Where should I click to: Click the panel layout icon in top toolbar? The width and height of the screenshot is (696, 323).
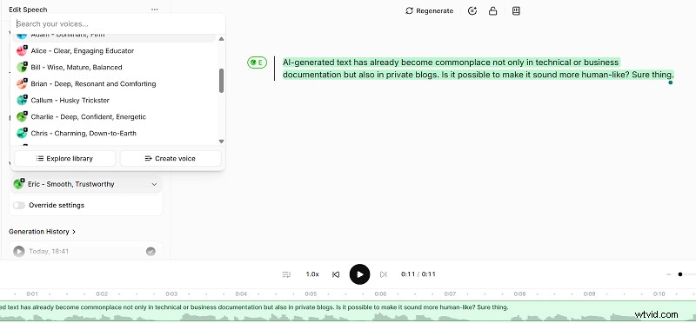point(516,11)
